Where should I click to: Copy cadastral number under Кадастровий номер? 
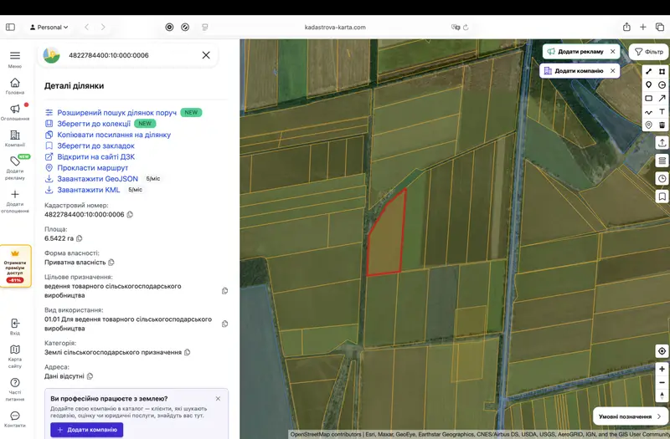click(x=130, y=215)
